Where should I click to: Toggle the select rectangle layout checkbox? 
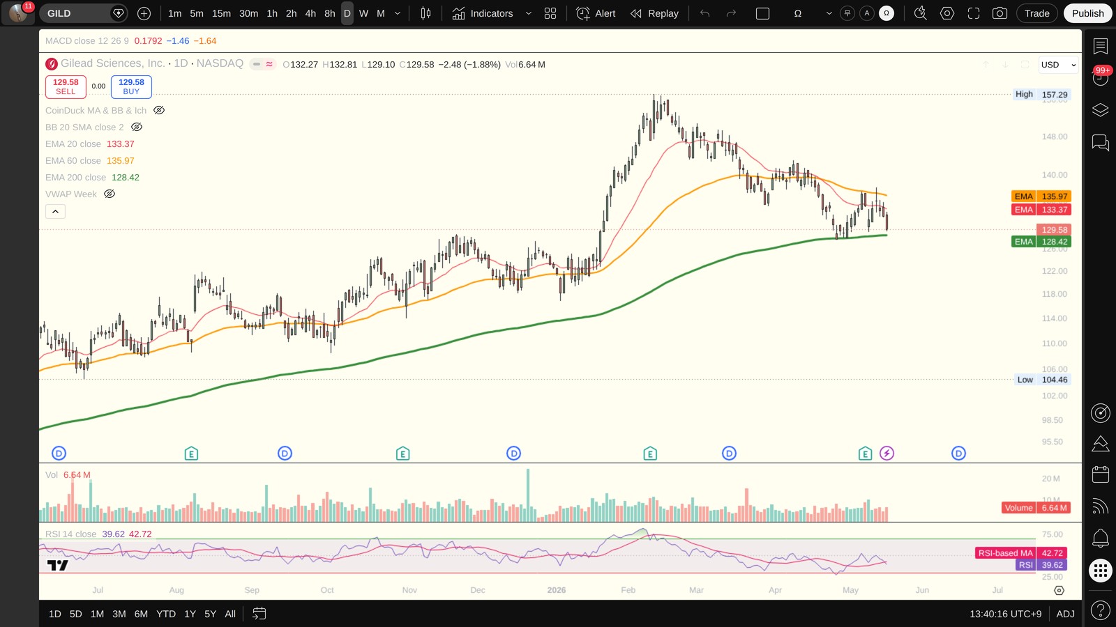coord(763,13)
